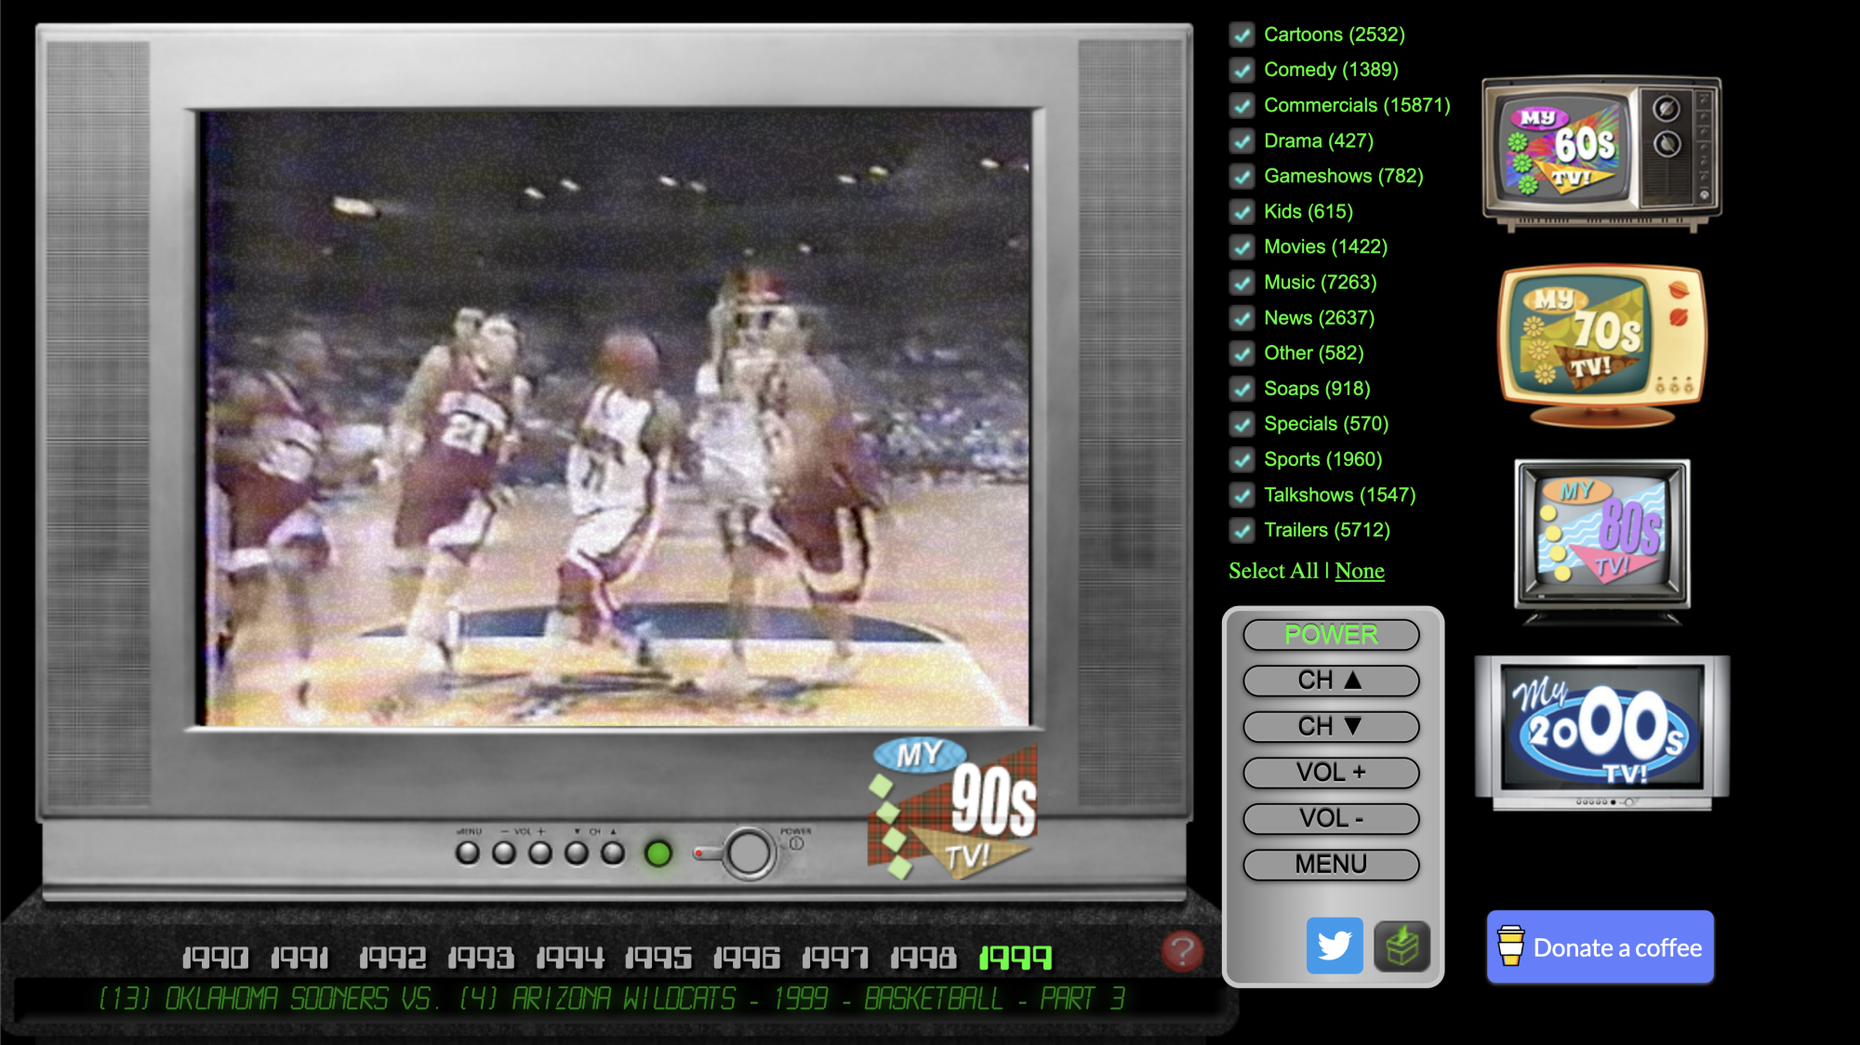Click the basketball video screen

click(615, 417)
